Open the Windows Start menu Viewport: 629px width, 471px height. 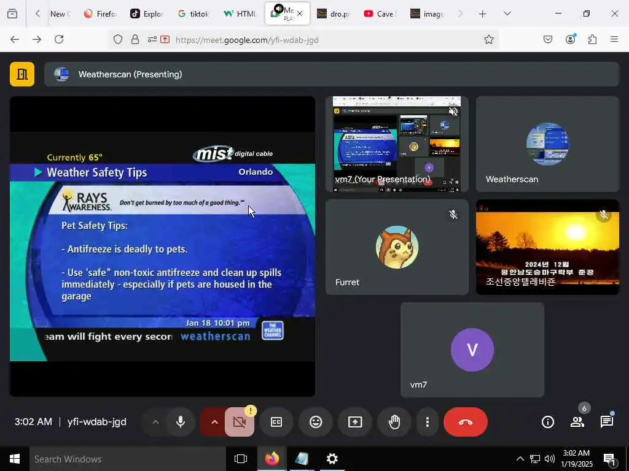coord(15,459)
